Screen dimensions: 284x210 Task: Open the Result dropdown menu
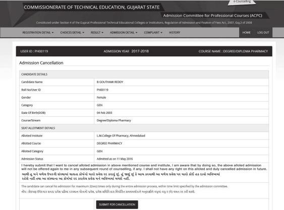click(97, 33)
